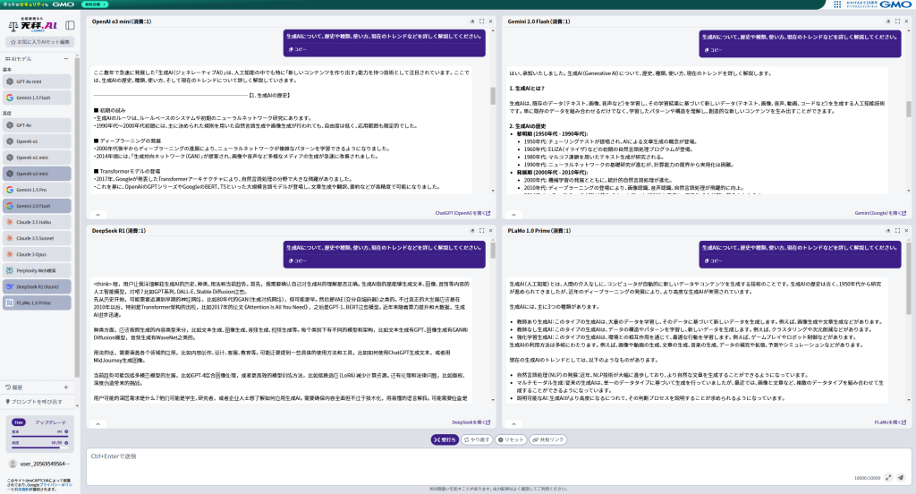The height and width of the screenshot is (494, 916).
Task: Pop out the OpenAI o3 mini panel
Action: (x=472, y=21)
